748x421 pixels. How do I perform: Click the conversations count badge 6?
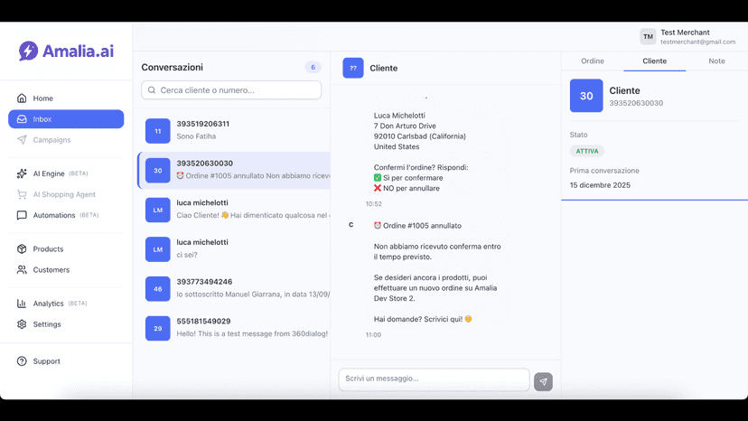pyautogui.click(x=313, y=67)
